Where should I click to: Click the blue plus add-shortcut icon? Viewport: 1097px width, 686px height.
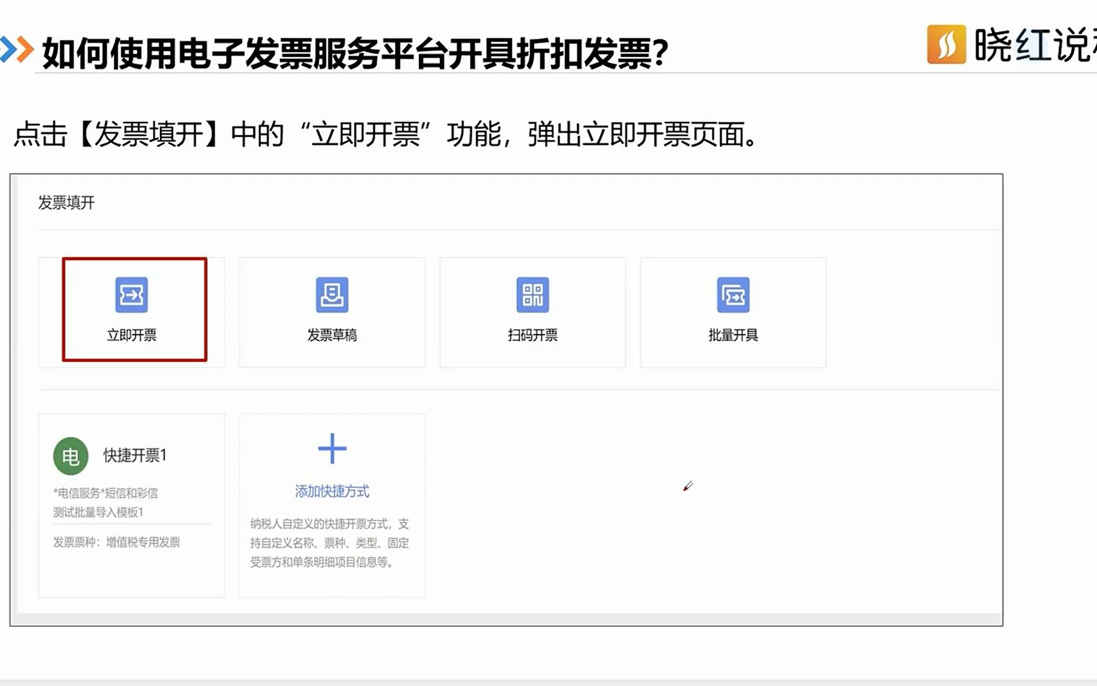coord(332,449)
